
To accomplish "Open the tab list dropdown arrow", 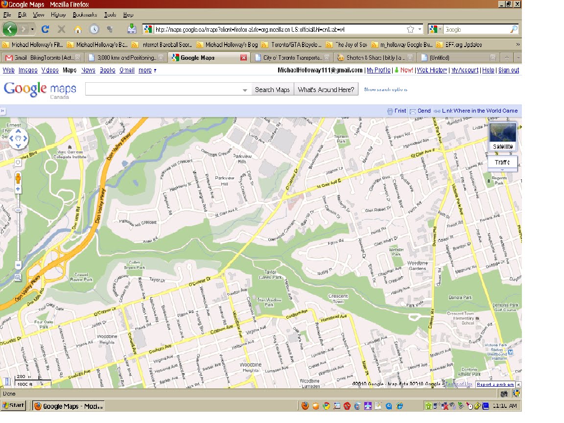I will pos(518,58).
